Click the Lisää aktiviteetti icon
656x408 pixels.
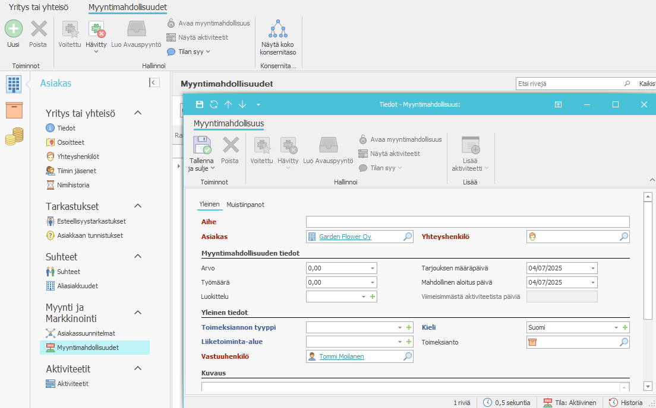[471, 145]
